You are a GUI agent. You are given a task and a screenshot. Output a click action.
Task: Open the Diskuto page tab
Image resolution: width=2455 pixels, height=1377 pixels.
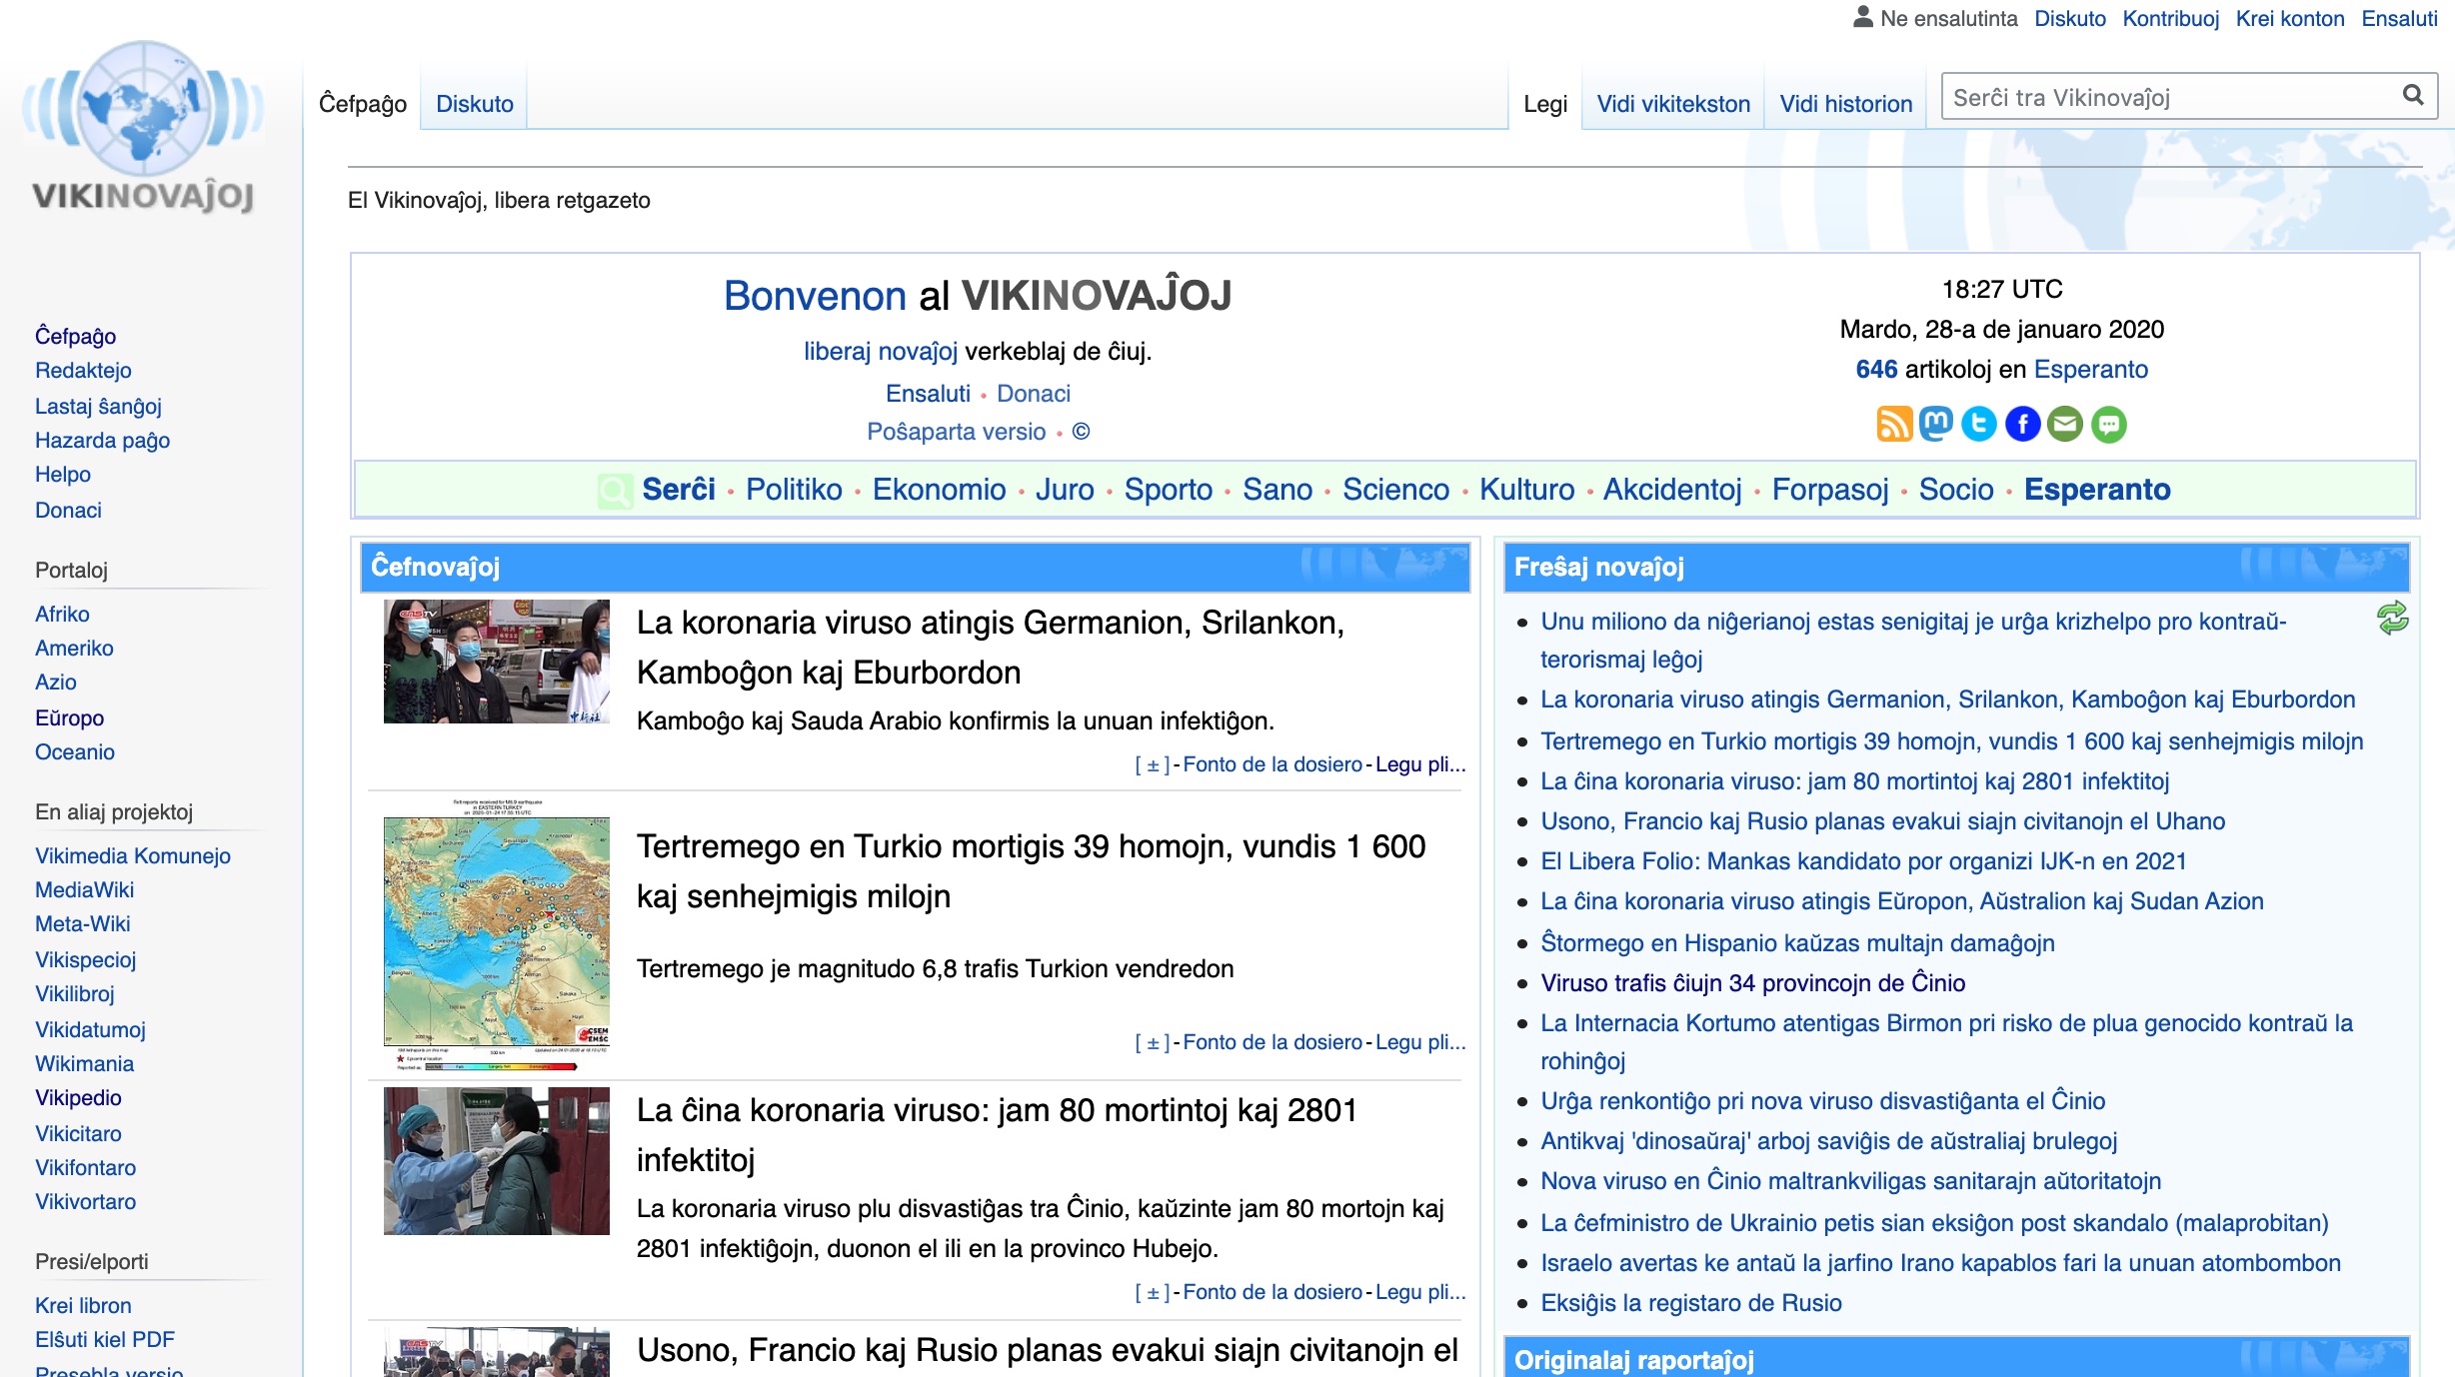click(x=475, y=104)
